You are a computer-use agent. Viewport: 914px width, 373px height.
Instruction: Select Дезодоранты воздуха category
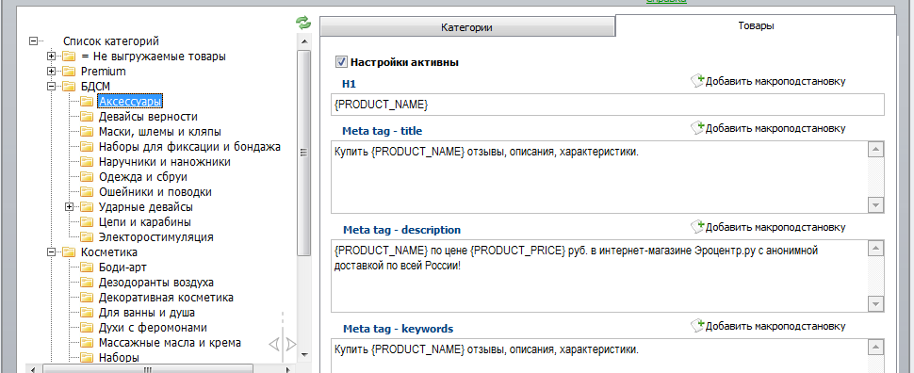(155, 283)
